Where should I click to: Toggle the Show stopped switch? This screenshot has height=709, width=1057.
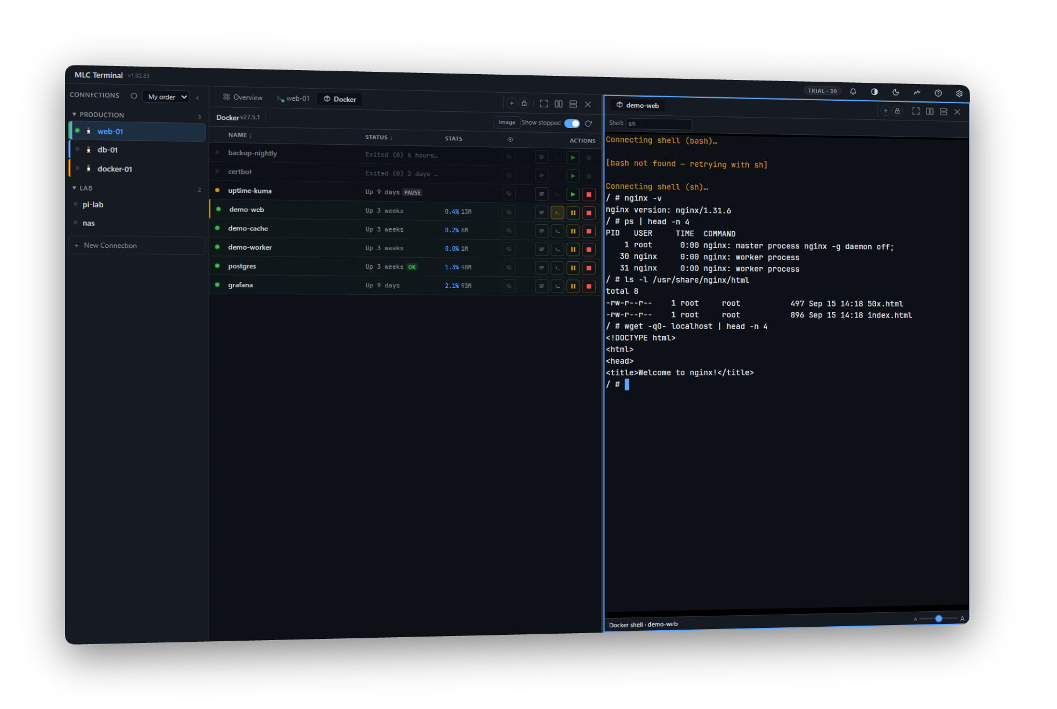click(x=572, y=123)
